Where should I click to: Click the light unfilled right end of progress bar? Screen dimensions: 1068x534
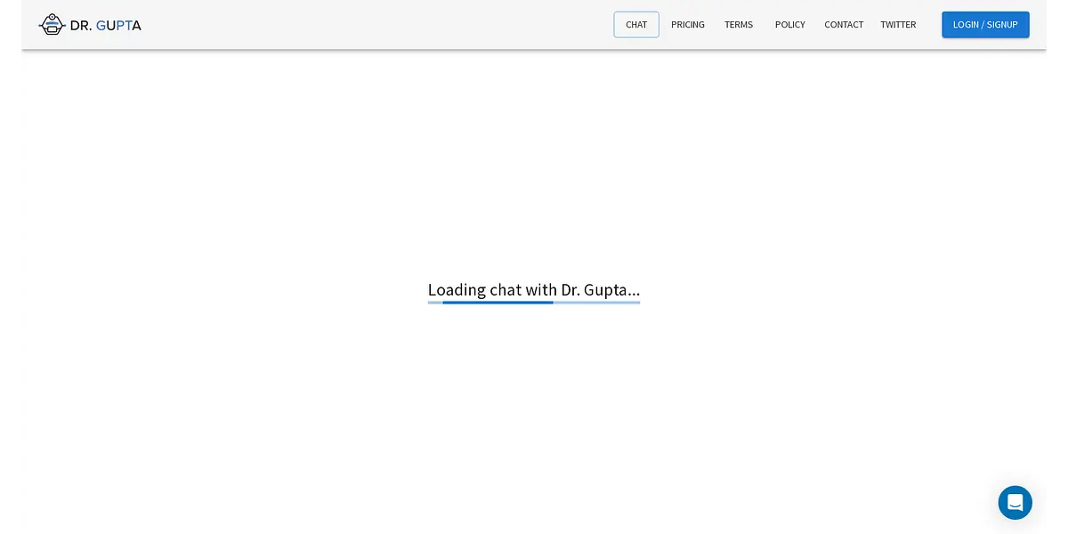(596, 303)
